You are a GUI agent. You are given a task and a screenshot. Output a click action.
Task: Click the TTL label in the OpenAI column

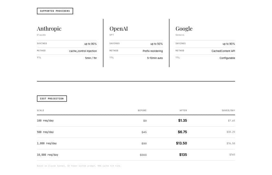click(x=111, y=58)
